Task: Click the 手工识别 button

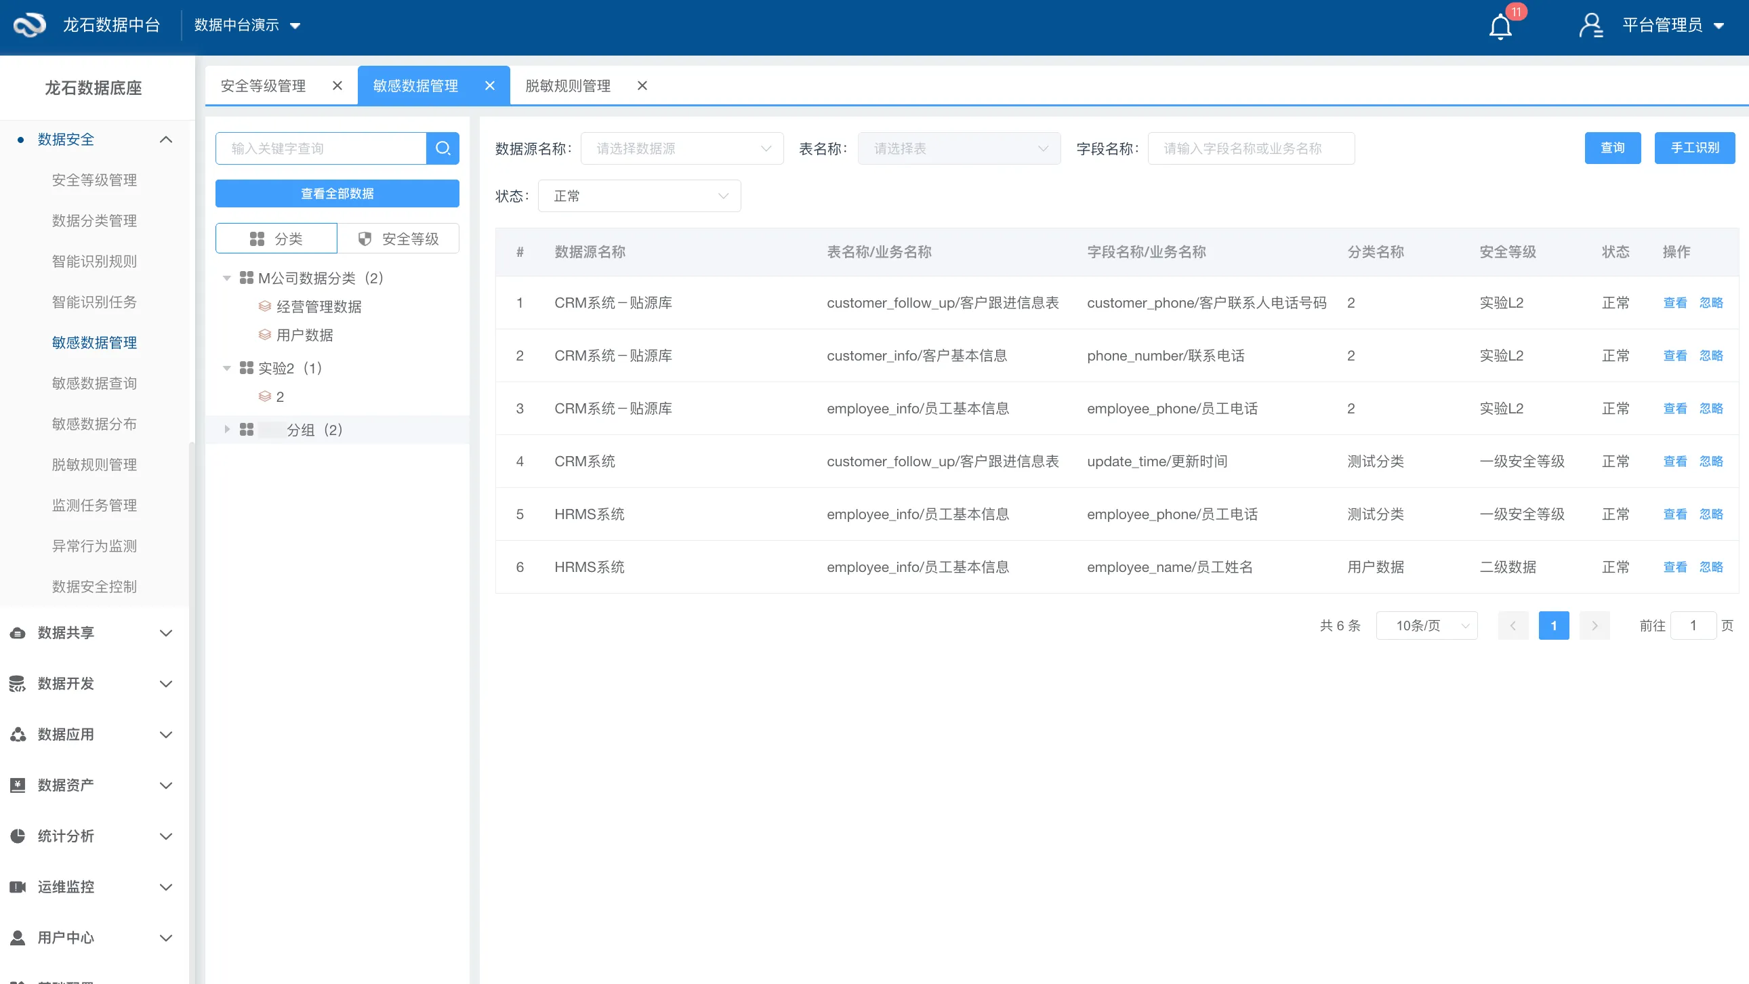Action: pos(1694,148)
